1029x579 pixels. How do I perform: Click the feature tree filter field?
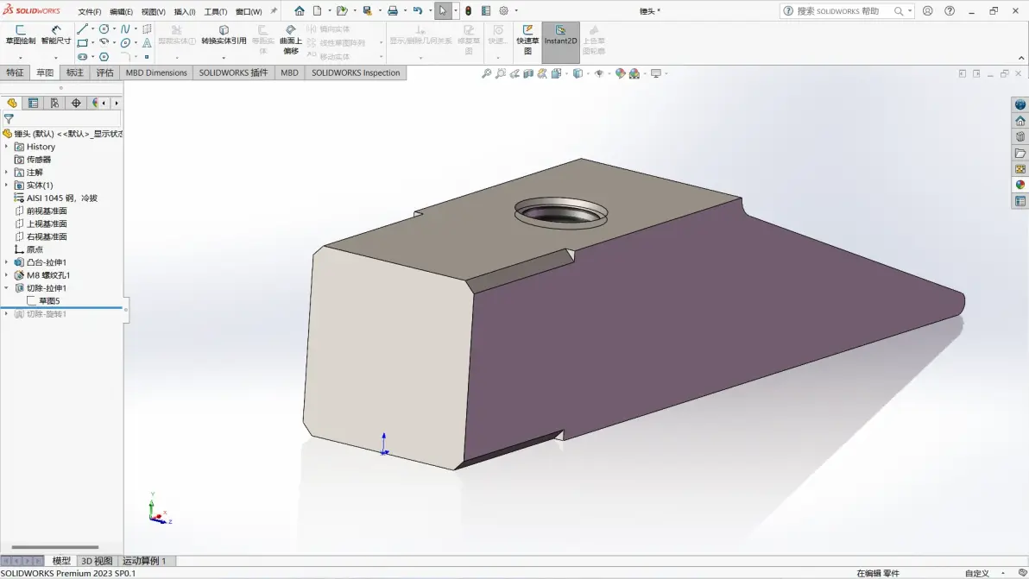click(62, 119)
